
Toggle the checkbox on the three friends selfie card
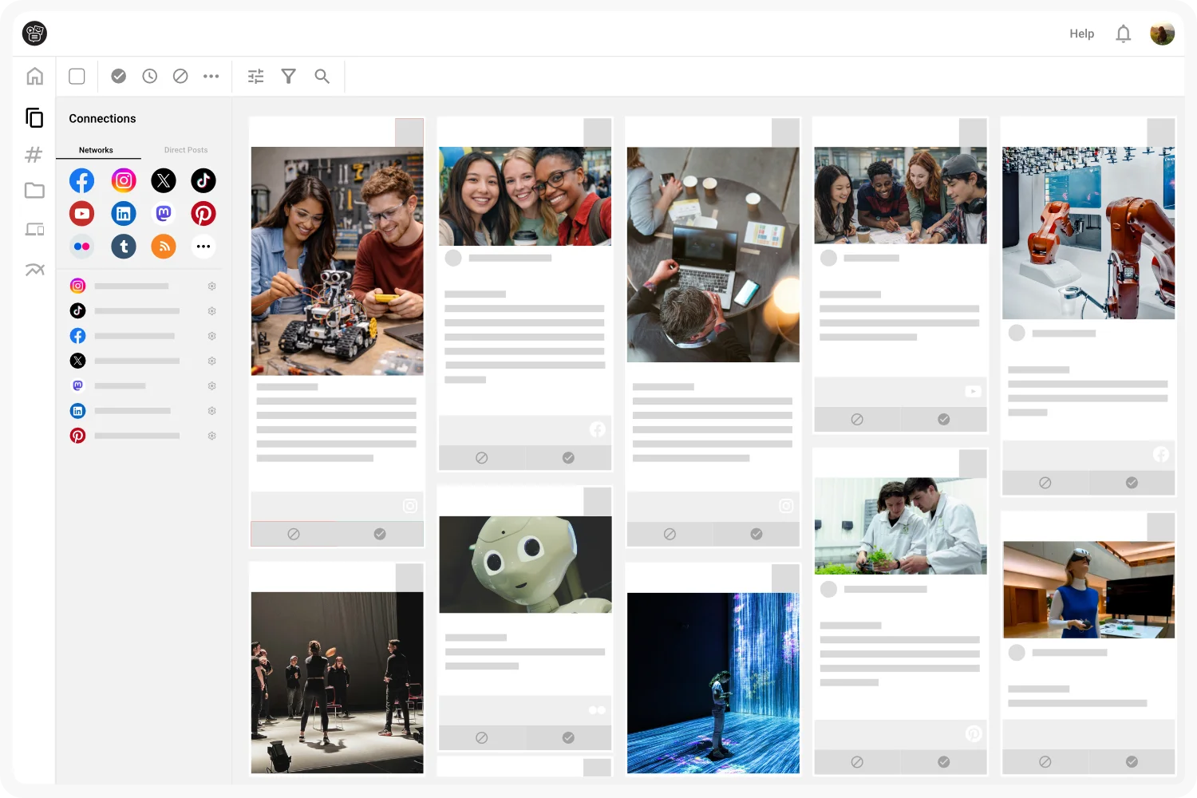click(597, 132)
